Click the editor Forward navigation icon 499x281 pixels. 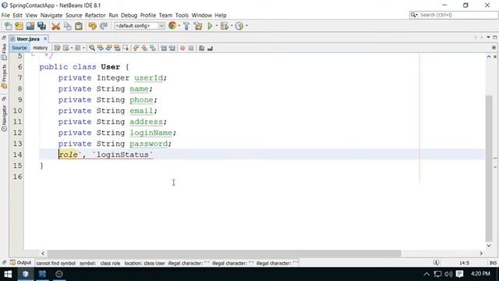(77, 48)
